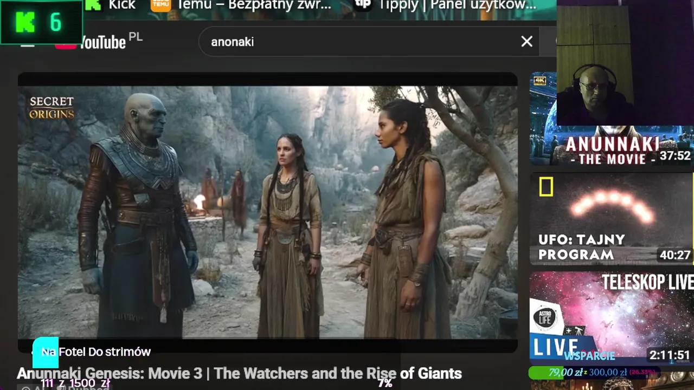Image resolution: width=694 pixels, height=390 pixels.
Task: Click the Anunnaki Genesis: Movie 3 video title
Action: 240,373
